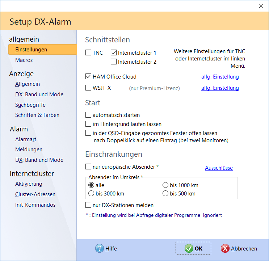Open Alarmart settings page
269x261 pixels.
point(26,139)
